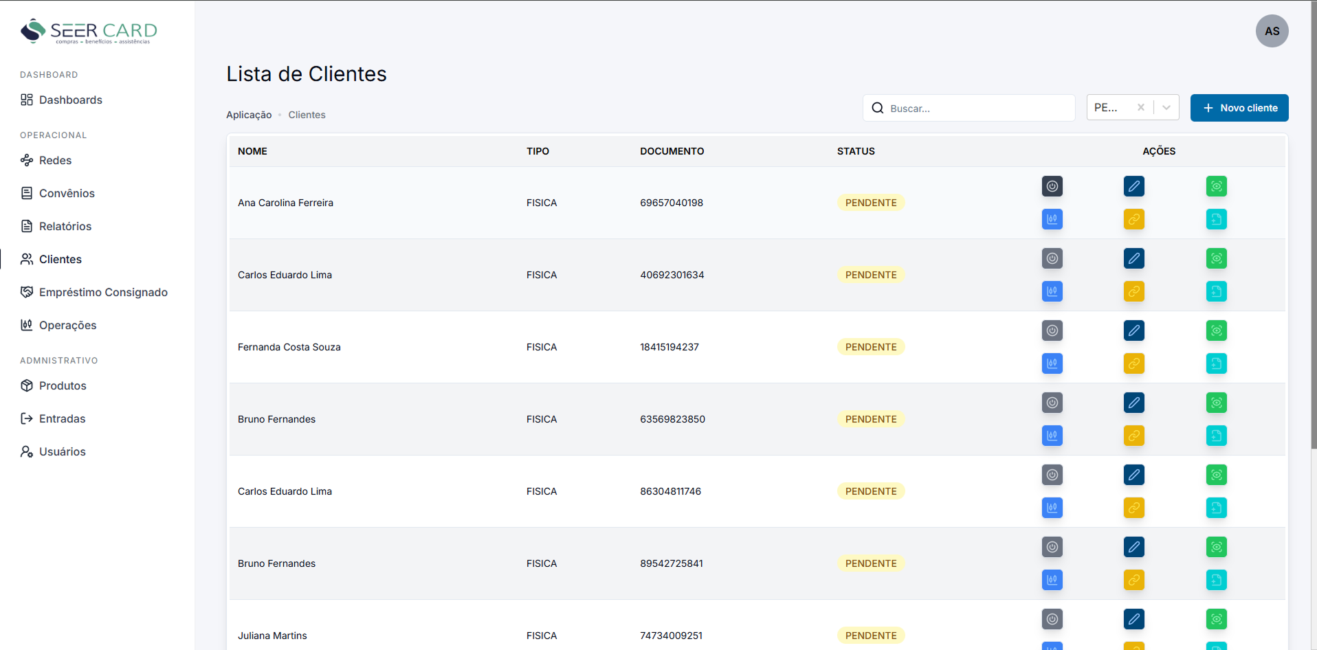The width and height of the screenshot is (1317, 650).
Task: Click green eye scan icon for Juliana Martins
Action: pos(1216,619)
